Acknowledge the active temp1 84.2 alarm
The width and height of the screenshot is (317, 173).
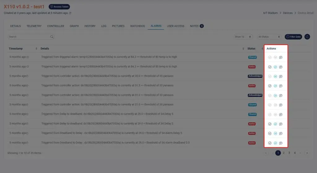270,67
